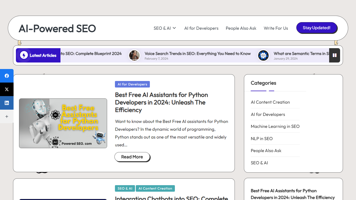Image resolution: width=356 pixels, height=200 pixels.
Task: Share the page via the LinkedIn icon
Action: click(x=7, y=103)
